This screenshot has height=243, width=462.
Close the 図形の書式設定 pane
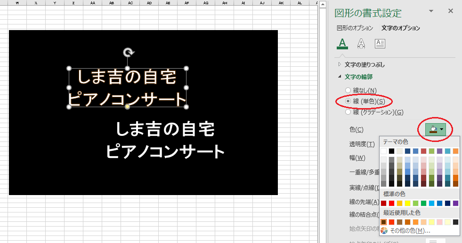(x=451, y=11)
